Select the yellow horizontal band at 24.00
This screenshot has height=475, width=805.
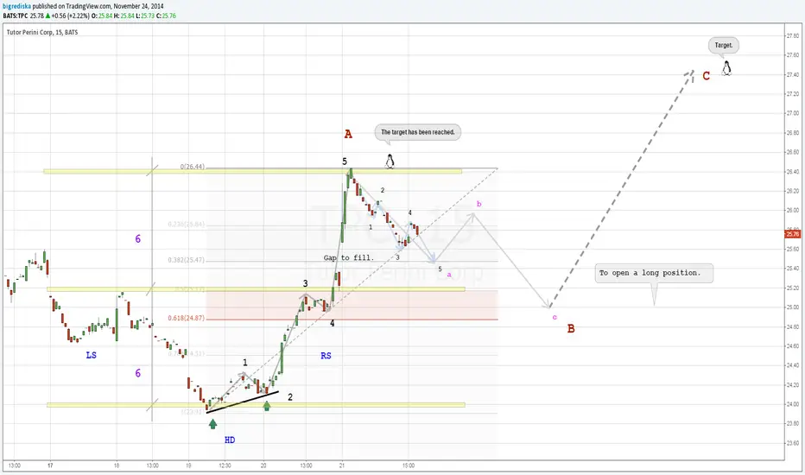[256, 405]
